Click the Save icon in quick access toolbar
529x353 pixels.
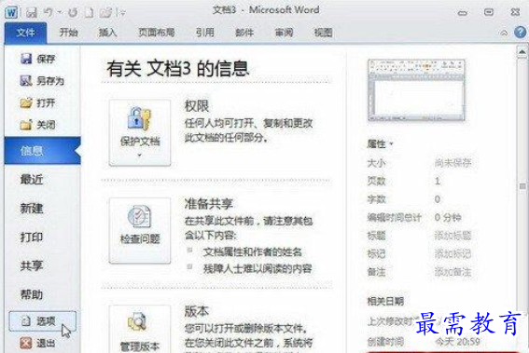(32, 13)
